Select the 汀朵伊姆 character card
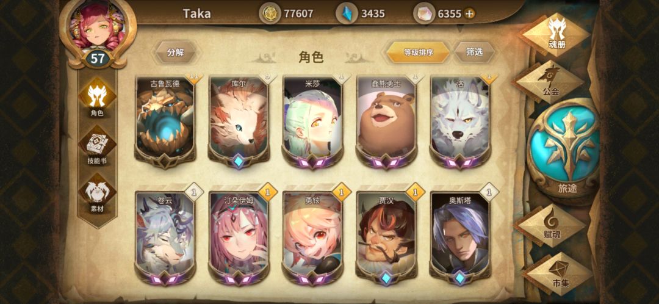Screen dimensions: 659x304 pyautogui.click(x=239, y=237)
